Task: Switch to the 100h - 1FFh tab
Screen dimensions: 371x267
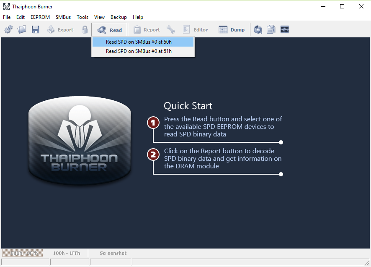Action: (67, 253)
